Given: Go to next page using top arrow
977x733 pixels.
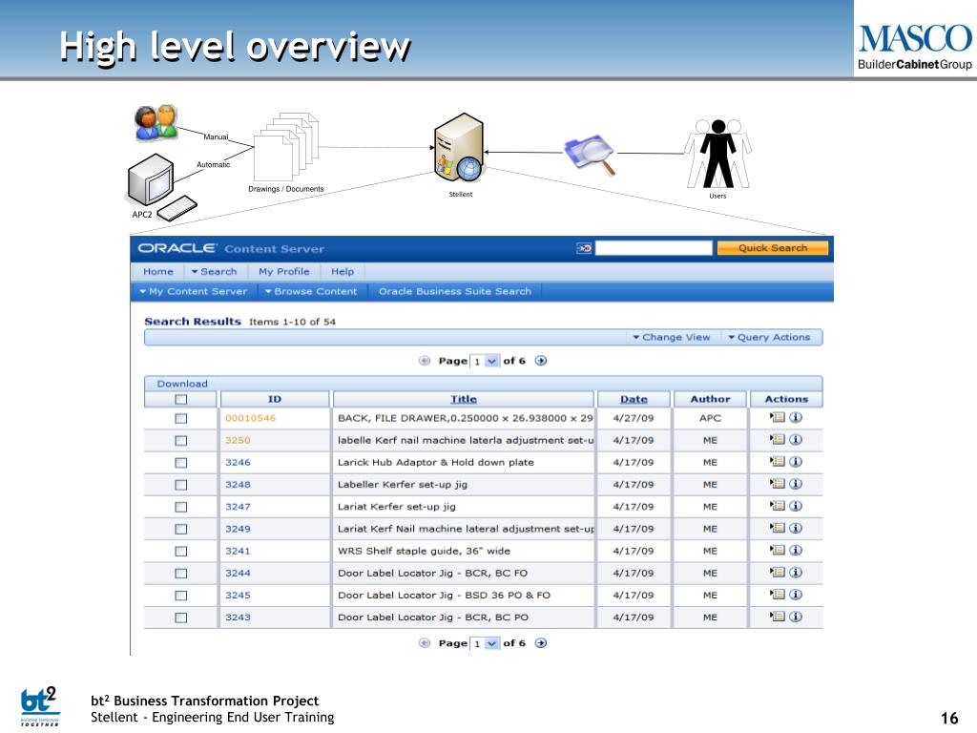Looking at the screenshot, I should click(x=541, y=360).
